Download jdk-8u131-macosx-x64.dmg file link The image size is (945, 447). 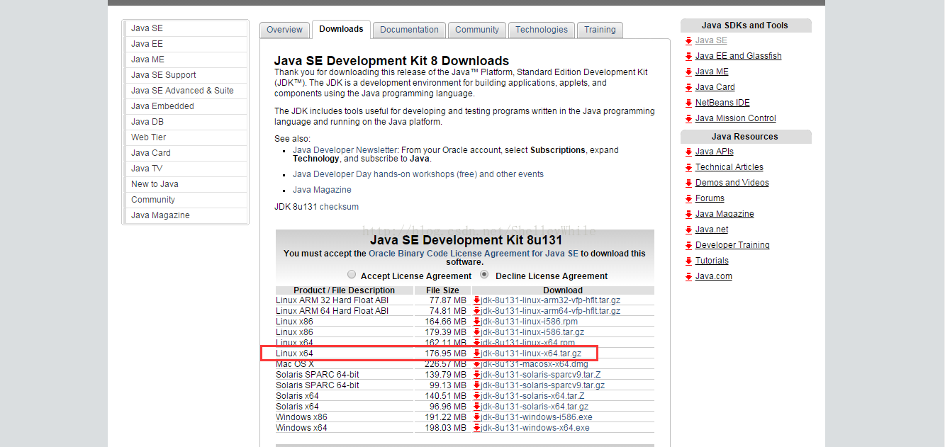535,364
